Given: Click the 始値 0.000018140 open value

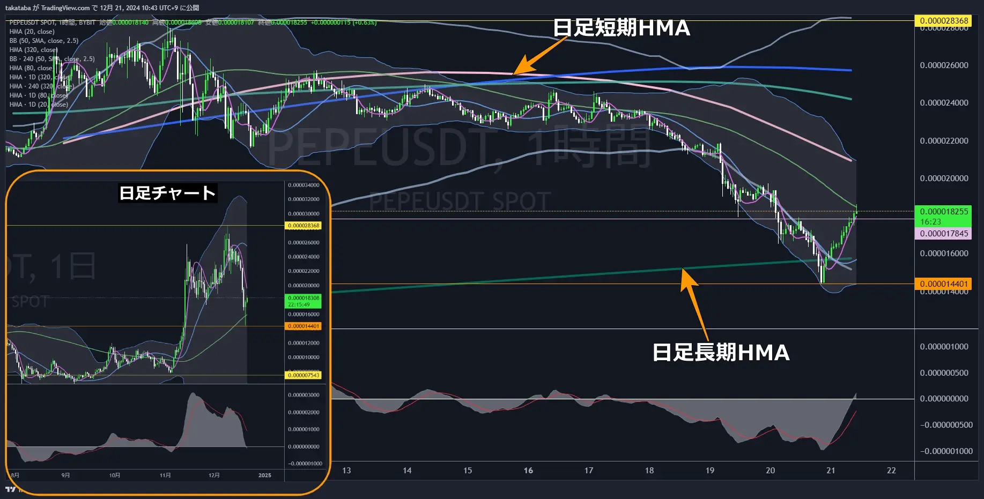Looking at the screenshot, I should pos(124,23).
